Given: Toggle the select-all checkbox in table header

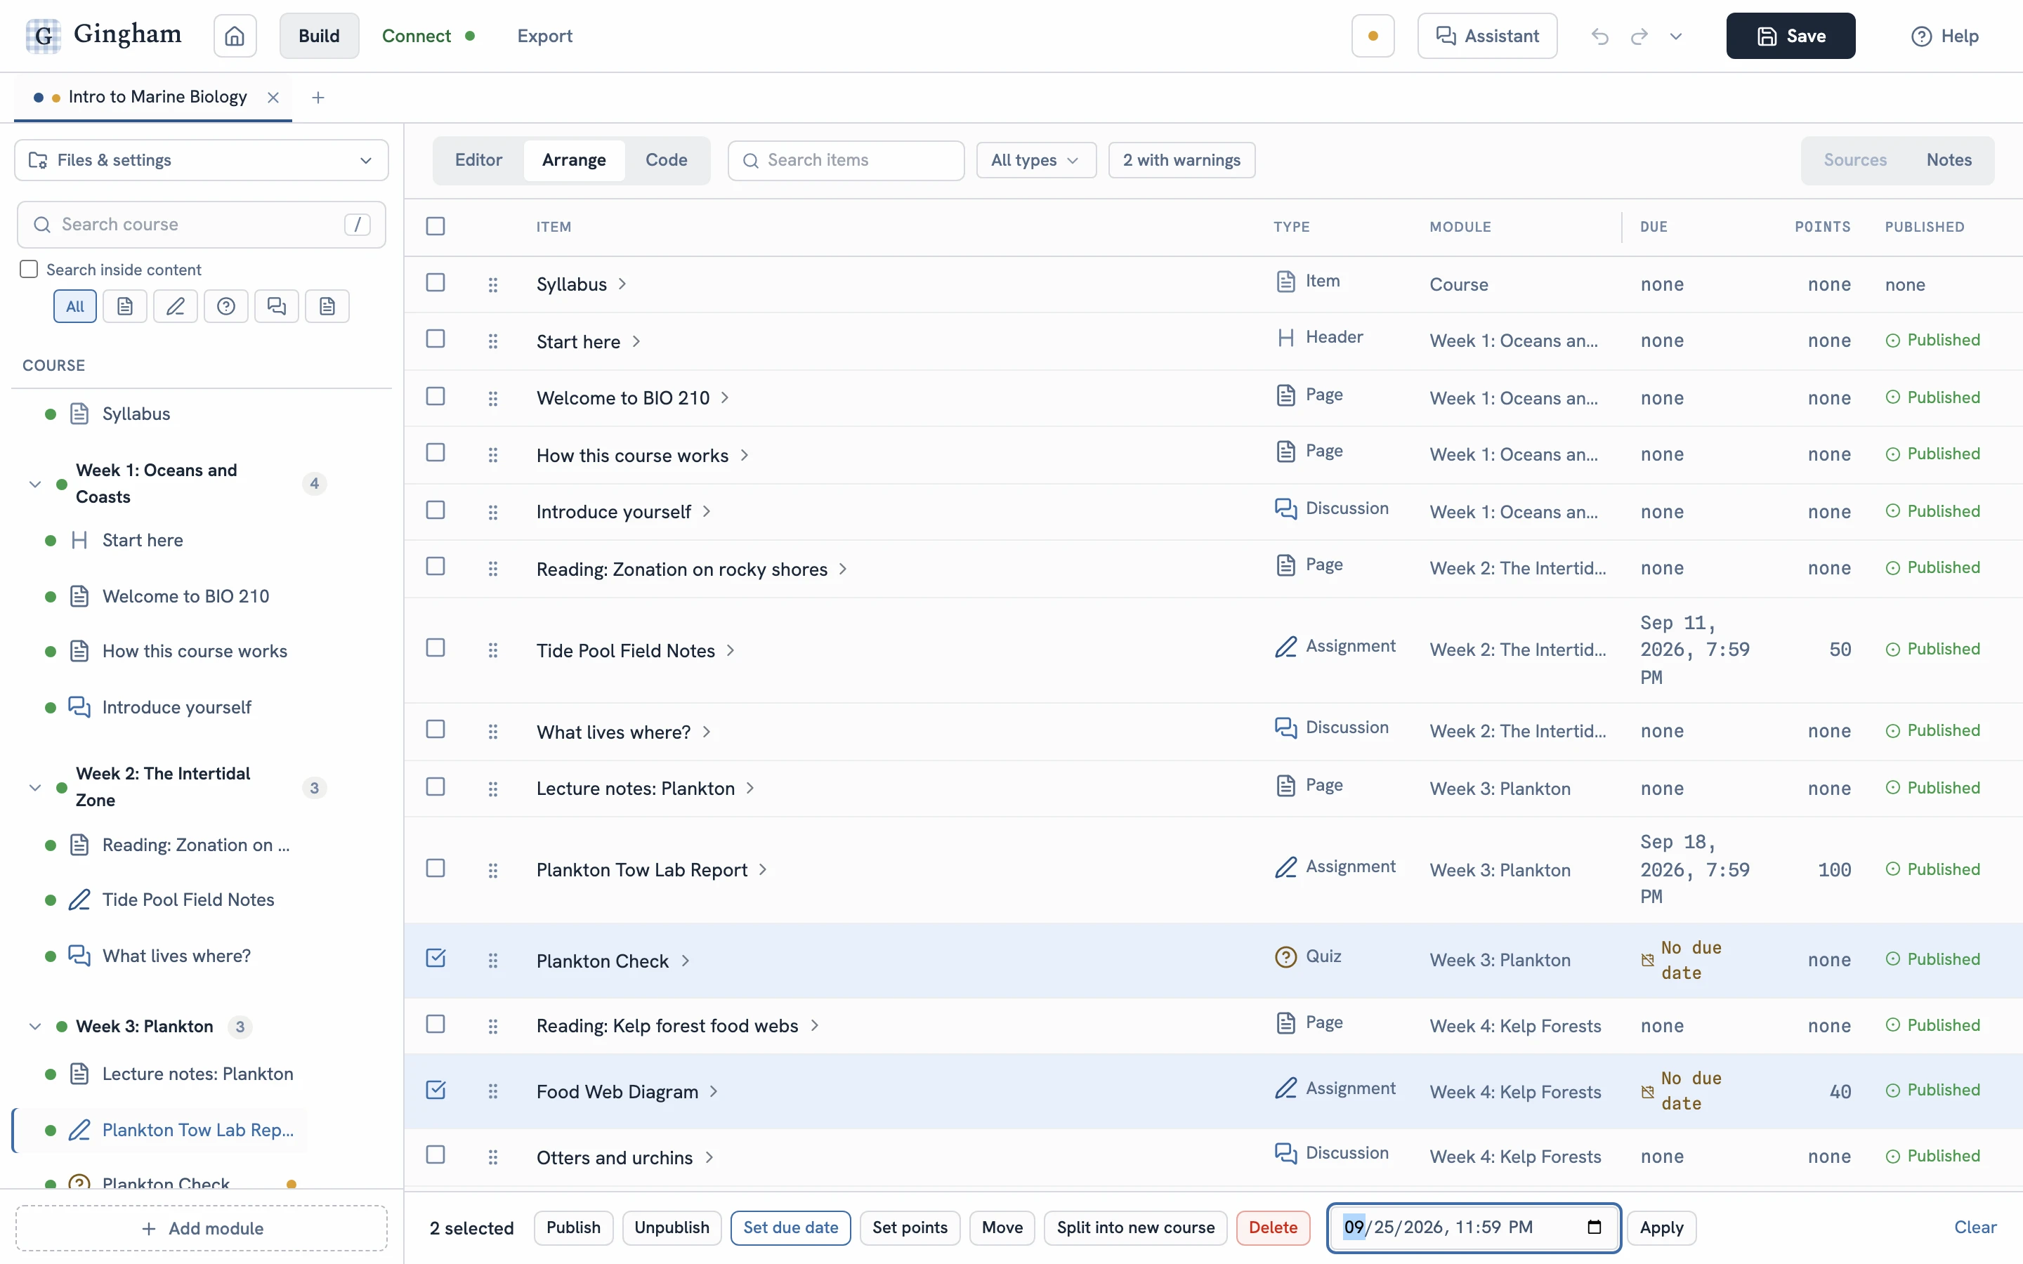Looking at the screenshot, I should coord(436,225).
